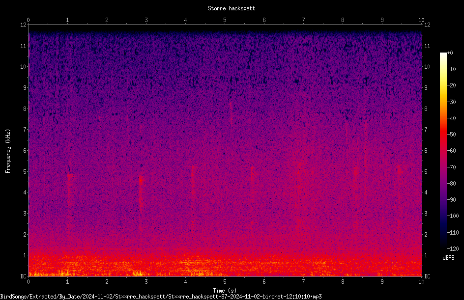Viewport: 464px width, 300px height.
Task: Click the bright call near 1 second
Action: point(70,176)
